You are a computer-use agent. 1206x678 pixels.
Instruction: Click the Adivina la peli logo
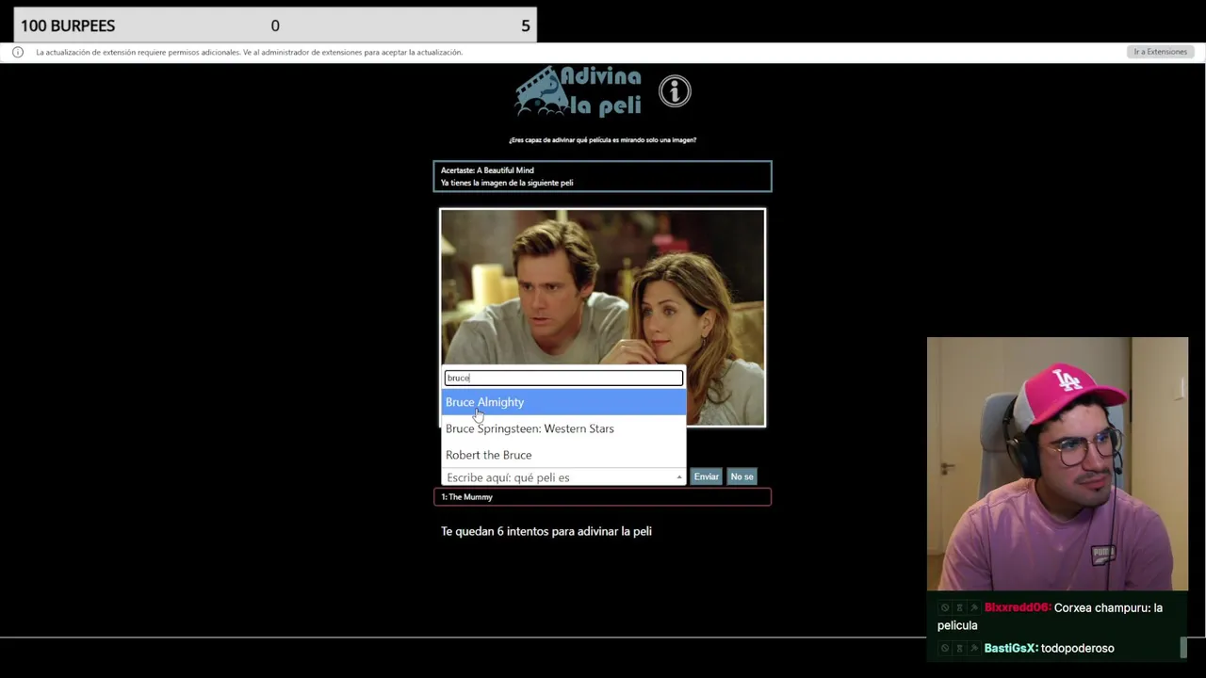click(579, 90)
